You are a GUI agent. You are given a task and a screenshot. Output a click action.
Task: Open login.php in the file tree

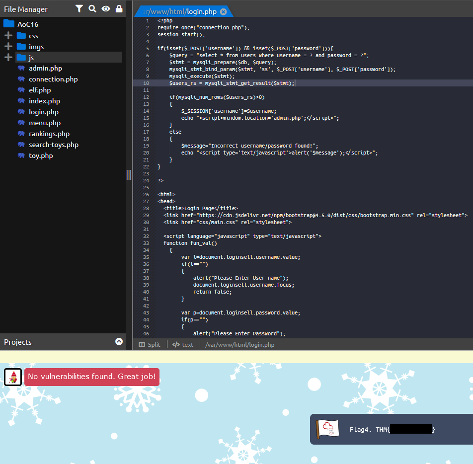click(x=44, y=112)
